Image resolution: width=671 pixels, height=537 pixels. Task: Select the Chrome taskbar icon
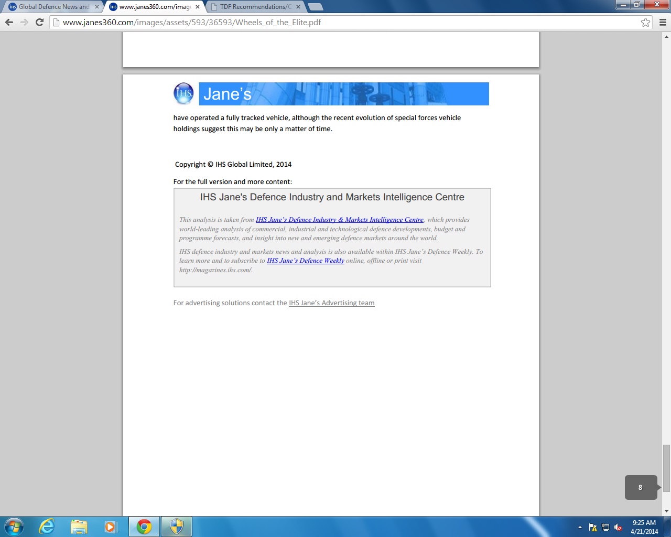tap(144, 527)
